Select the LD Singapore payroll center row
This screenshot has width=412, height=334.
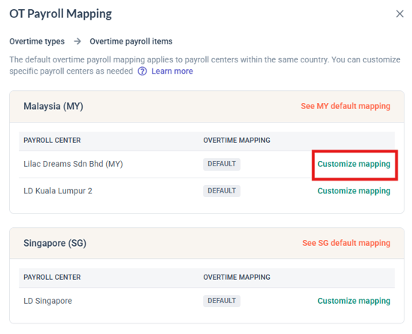pyautogui.click(x=207, y=301)
